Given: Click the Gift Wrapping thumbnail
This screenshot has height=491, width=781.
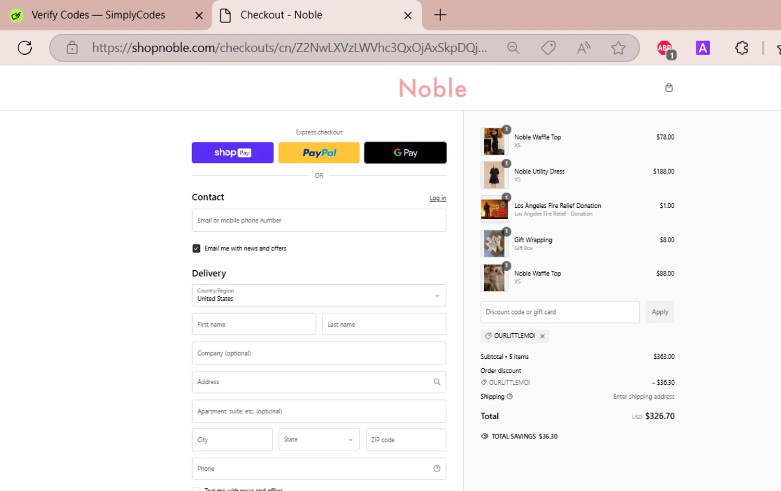Looking at the screenshot, I should tap(494, 244).
